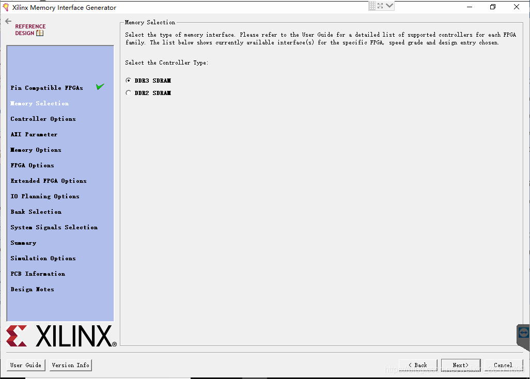Viewport: 530px width, 379px height.
Task: Click the Next> button
Action: click(461, 365)
